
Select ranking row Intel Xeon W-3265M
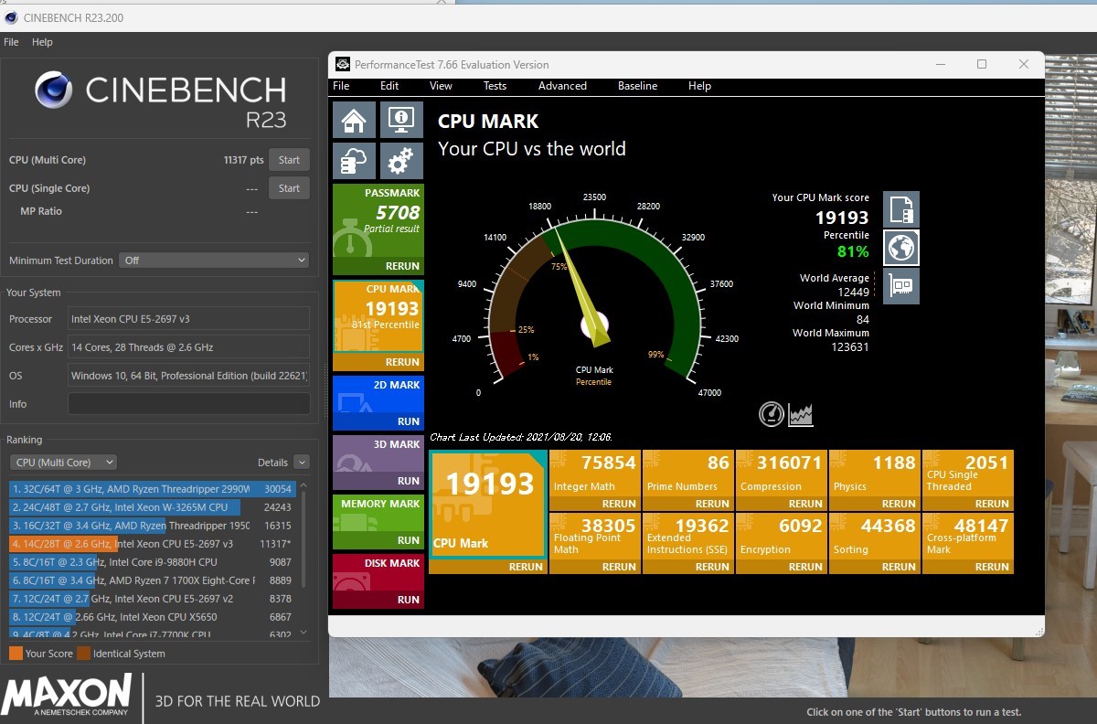[x=152, y=507]
